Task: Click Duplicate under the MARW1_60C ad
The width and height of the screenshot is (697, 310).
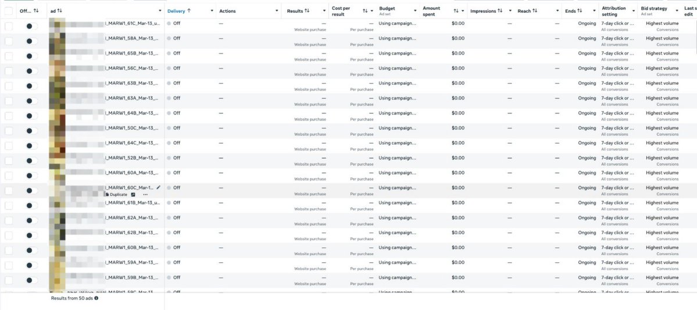Action: coord(116,195)
